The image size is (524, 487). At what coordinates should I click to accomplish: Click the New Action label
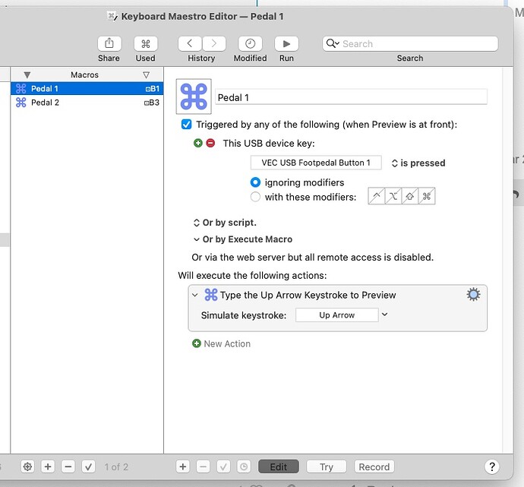(227, 343)
